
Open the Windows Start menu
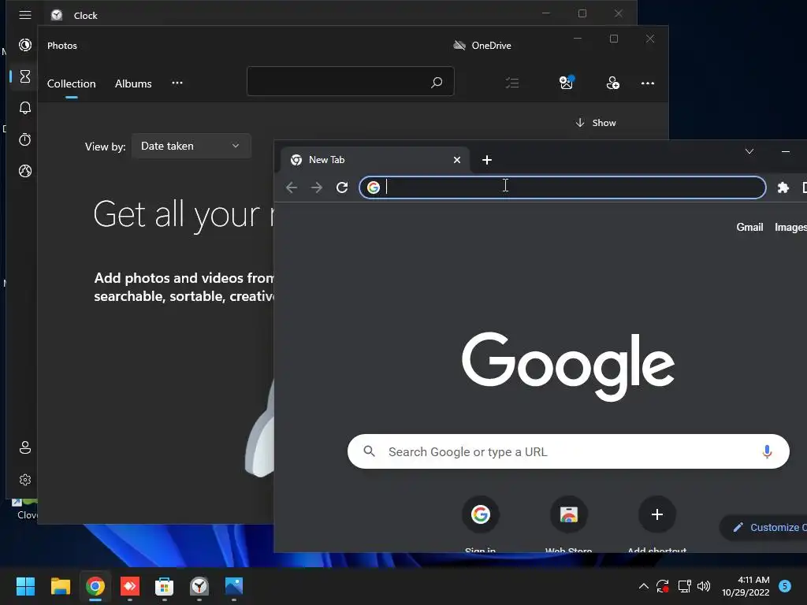pos(25,586)
